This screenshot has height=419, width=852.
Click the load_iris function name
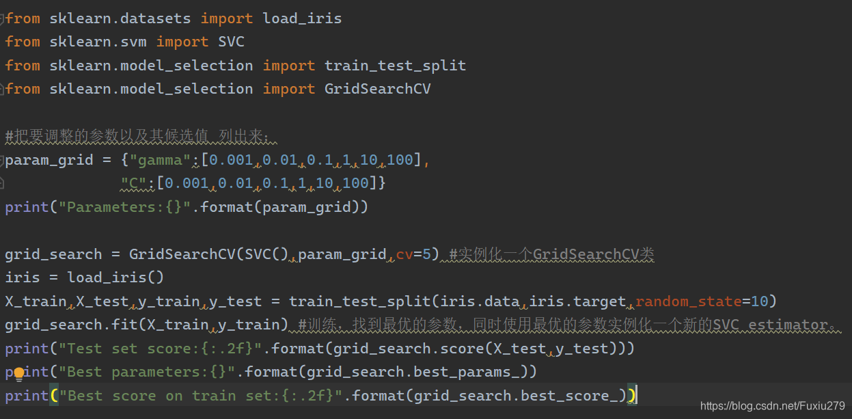tap(301, 18)
